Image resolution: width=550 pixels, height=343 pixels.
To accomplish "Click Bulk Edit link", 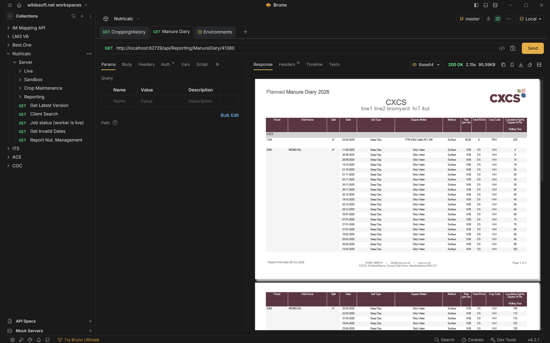I will point(230,115).
